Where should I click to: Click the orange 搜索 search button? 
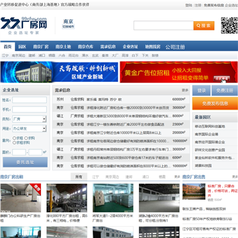(204, 26)
